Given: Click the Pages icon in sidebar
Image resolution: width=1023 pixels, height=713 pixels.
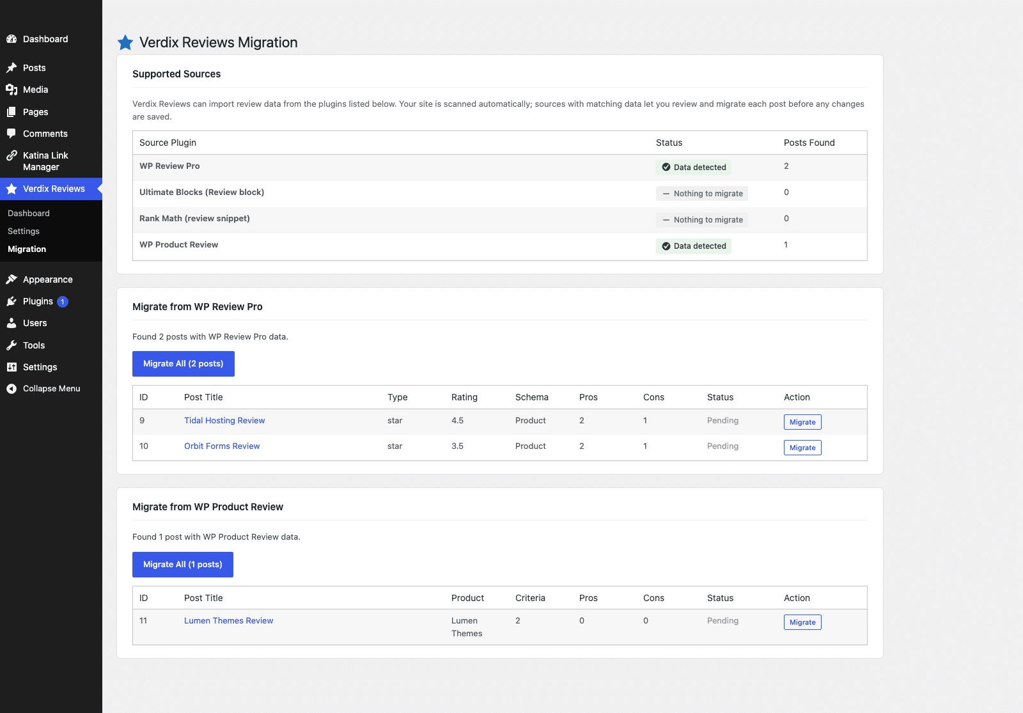Looking at the screenshot, I should pos(12,112).
